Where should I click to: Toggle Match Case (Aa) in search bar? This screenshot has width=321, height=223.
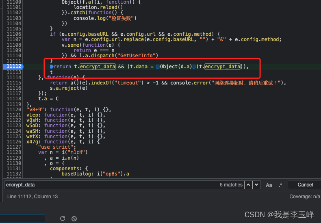coord(269,185)
